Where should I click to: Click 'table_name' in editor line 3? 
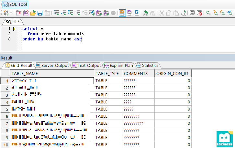pyautogui.click(x=59, y=39)
